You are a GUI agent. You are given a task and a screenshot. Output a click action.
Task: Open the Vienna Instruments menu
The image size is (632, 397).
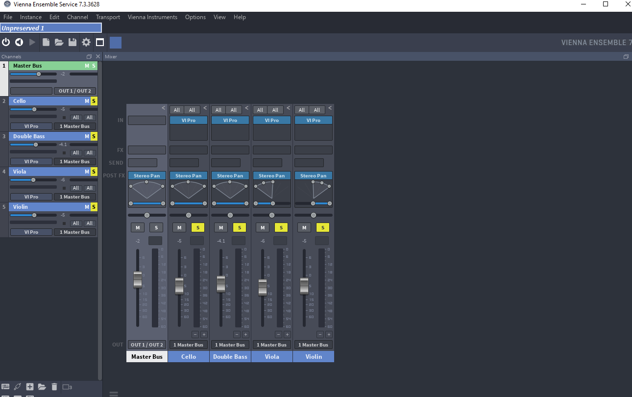[152, 17]
